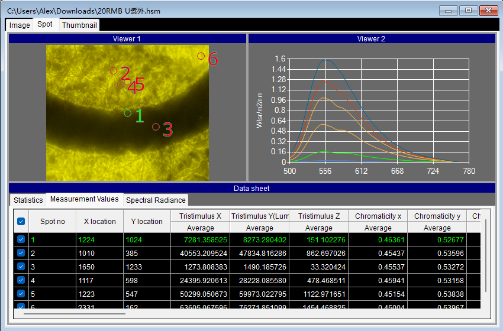Click cell value 47834.816286

pyautogui.click(x=263, y=254)
